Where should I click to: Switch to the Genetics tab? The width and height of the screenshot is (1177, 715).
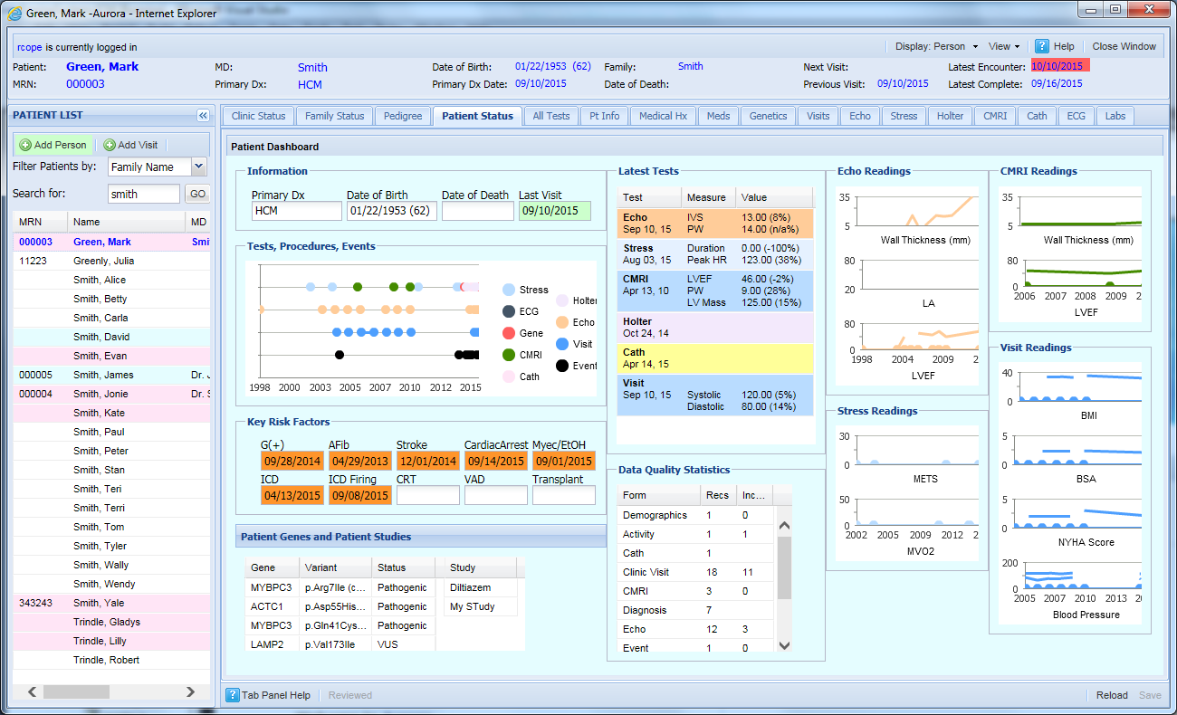pos(768,116)
